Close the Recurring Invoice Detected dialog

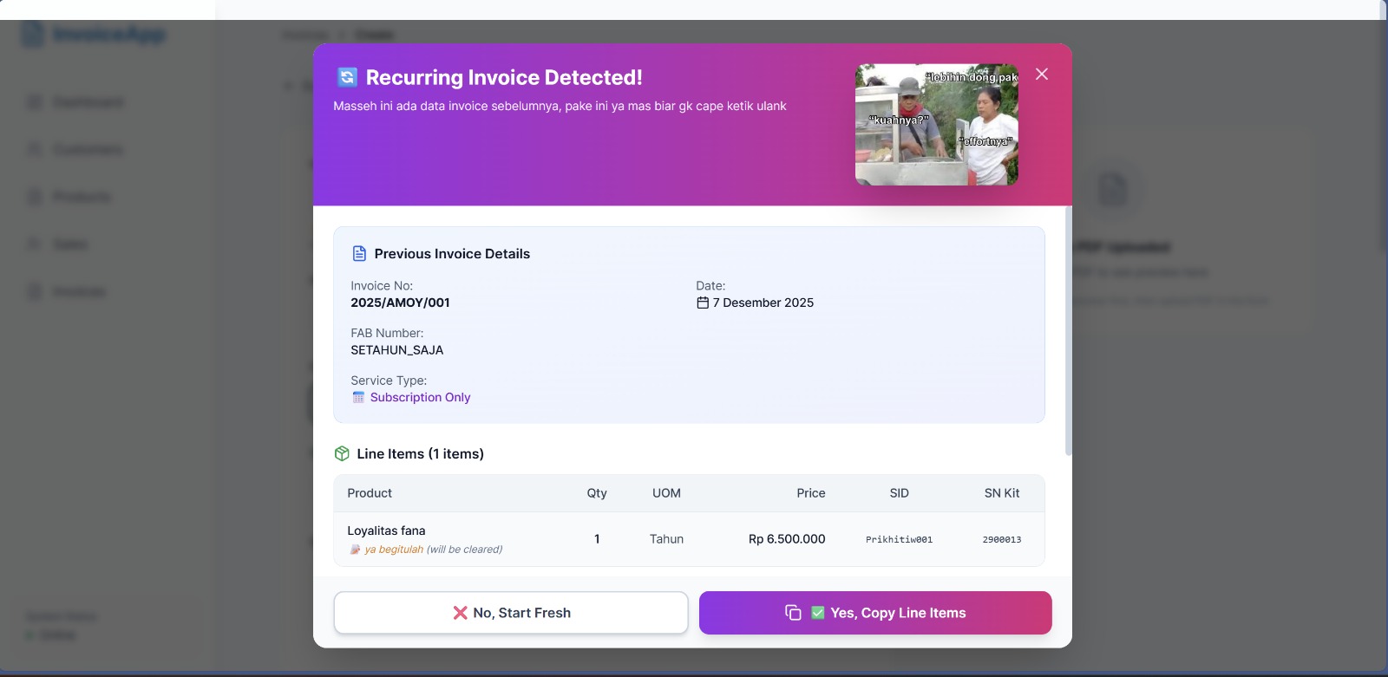(1042, 75)
